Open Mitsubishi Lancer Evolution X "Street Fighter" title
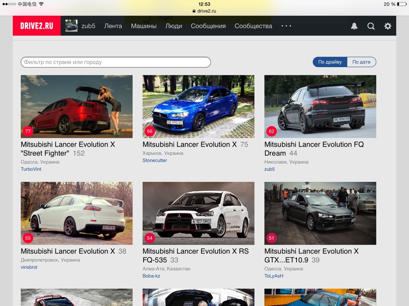The width and height of the screenshot is (409, 306). [x=68, y=149]
